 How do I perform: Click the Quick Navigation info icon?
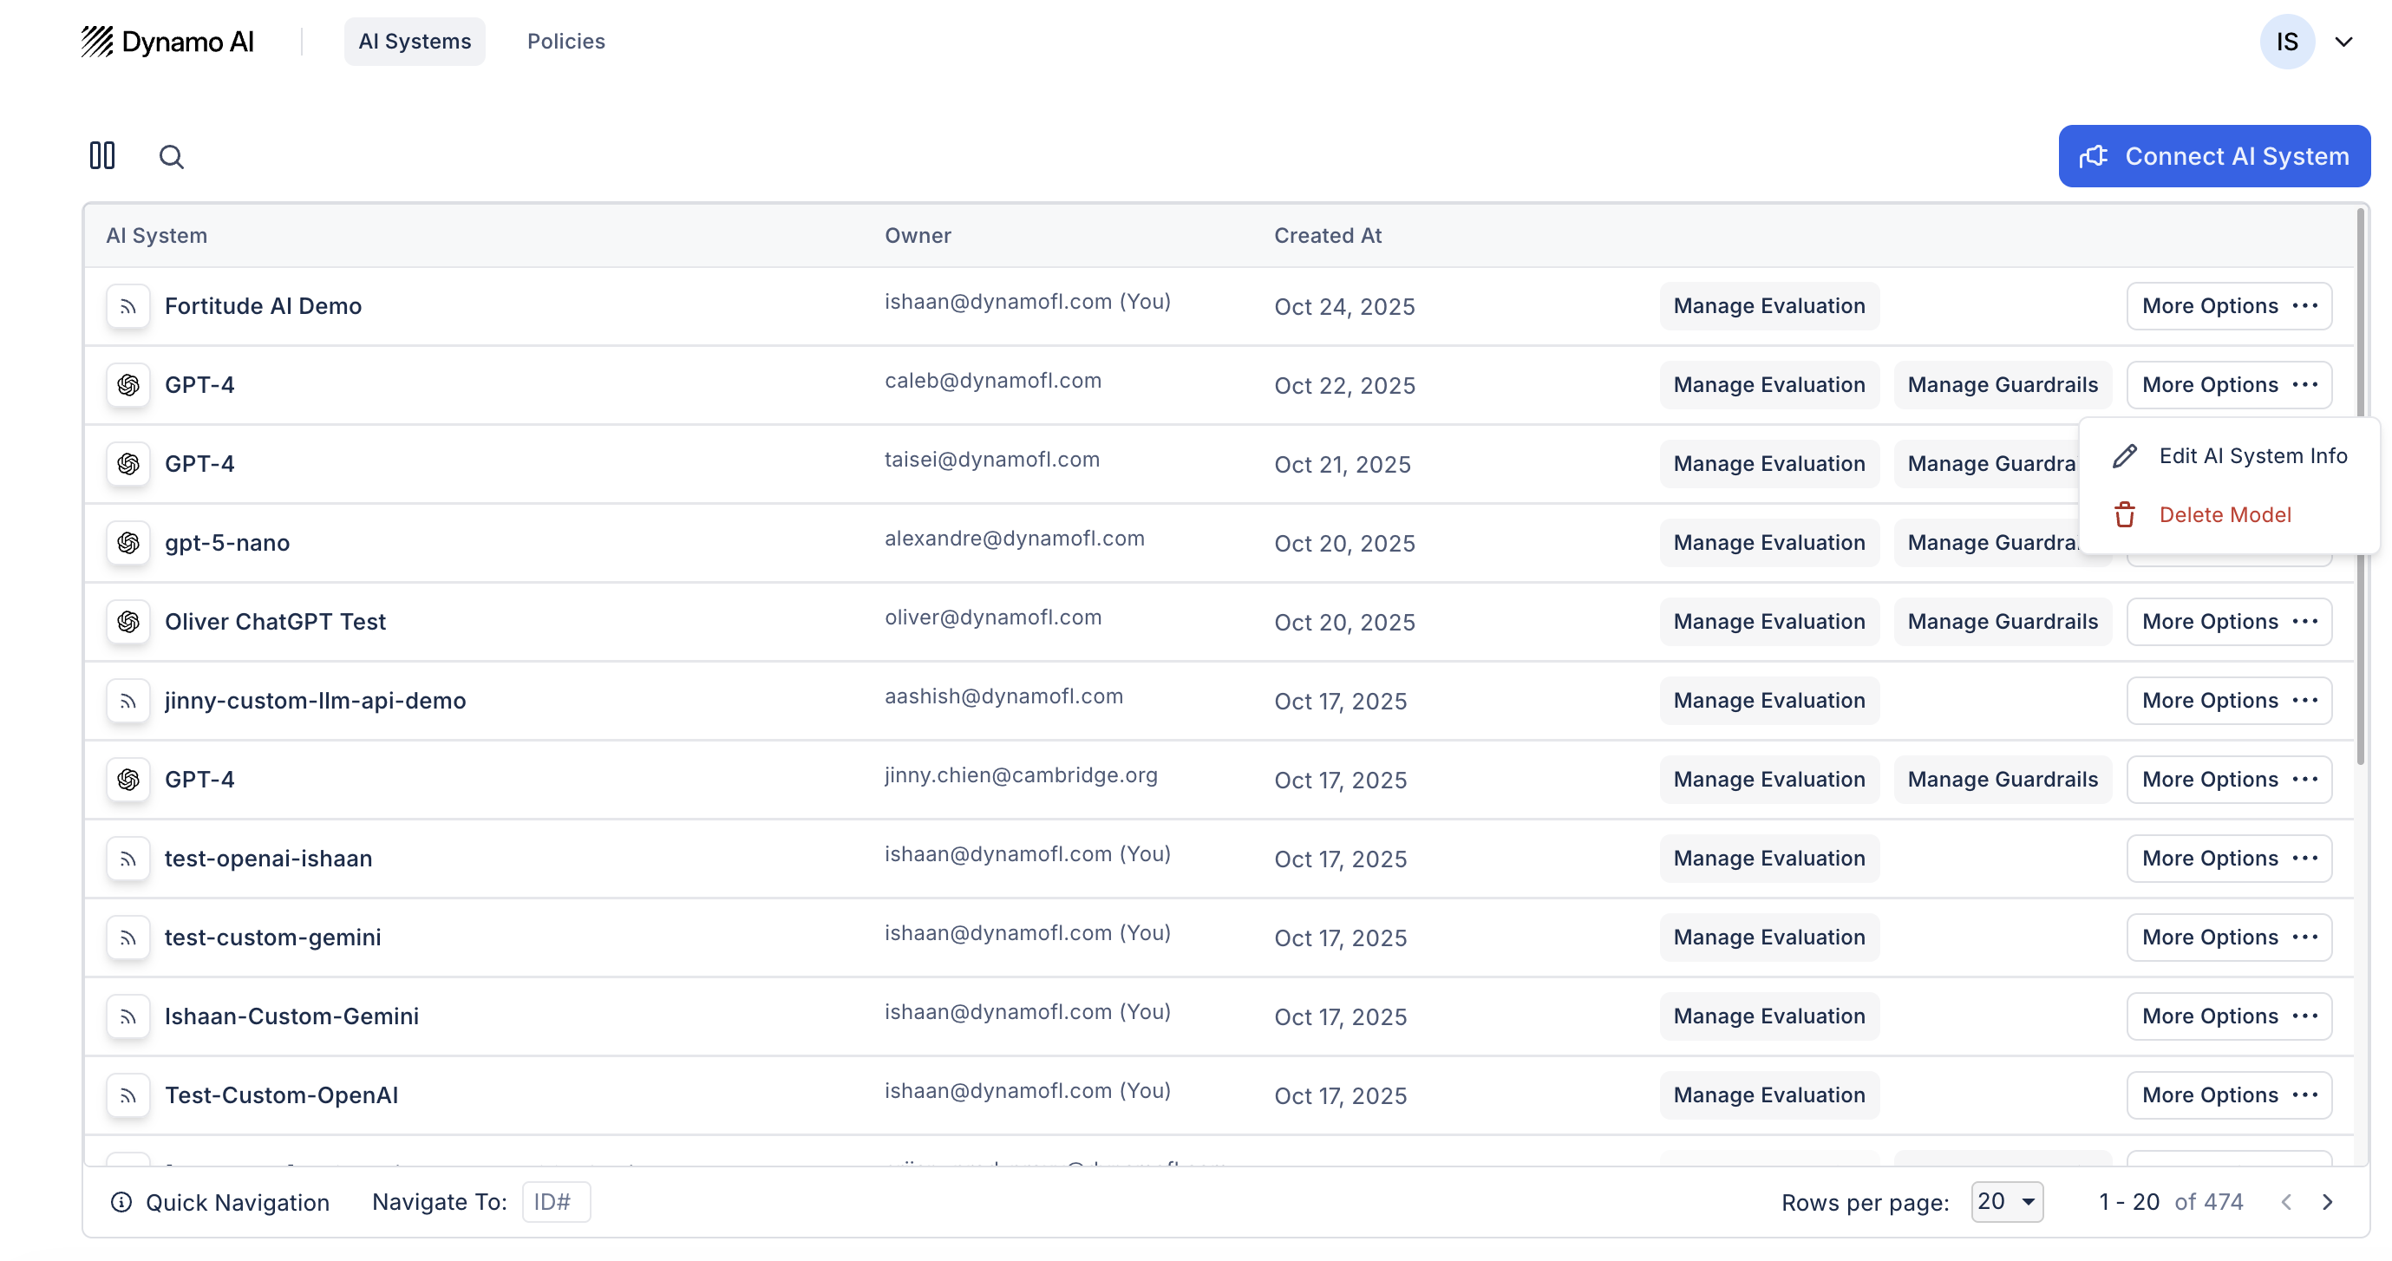pyautogui.click(x=121, y=1201)
